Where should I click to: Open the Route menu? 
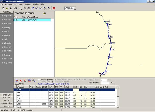pos(21,4)
